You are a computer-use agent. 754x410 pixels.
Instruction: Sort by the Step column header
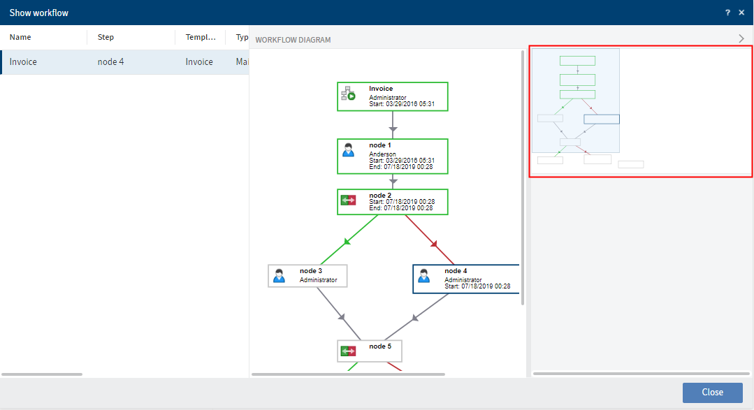click(x=106, y=37)
